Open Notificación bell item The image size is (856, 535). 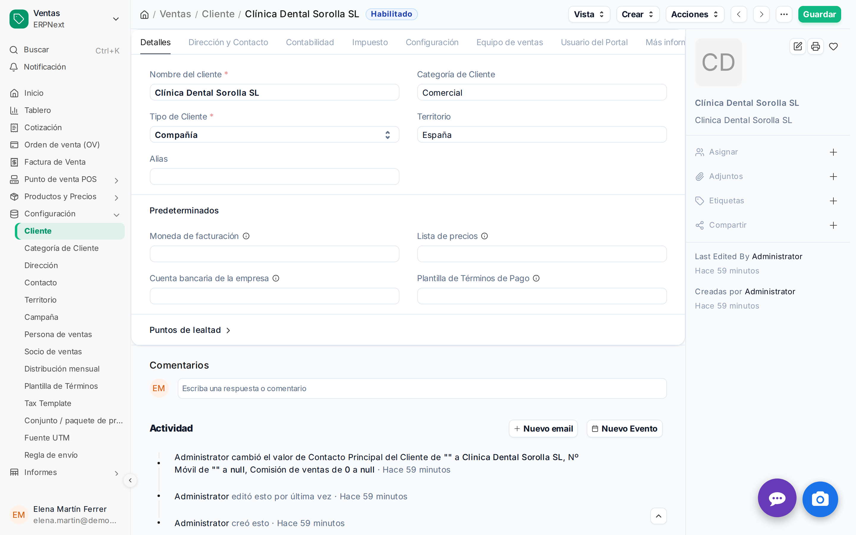pyautogui.click(x=65, y=67)
